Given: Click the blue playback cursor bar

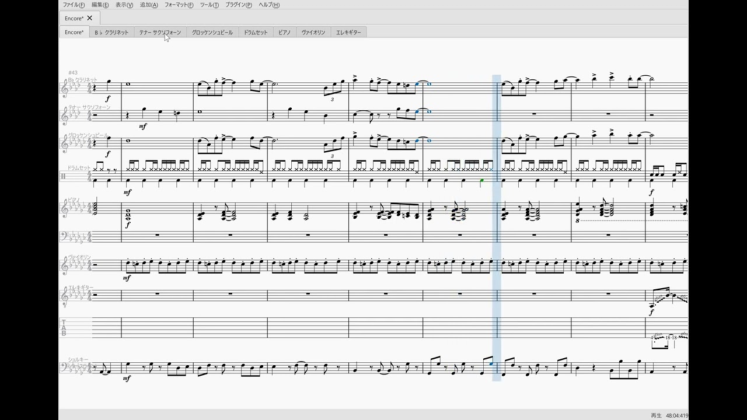Looking at the screenshot, I should (497, 228).
